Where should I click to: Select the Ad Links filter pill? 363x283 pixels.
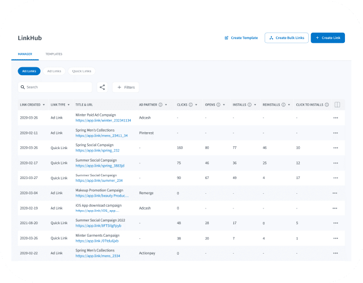[x=54, y=71]
